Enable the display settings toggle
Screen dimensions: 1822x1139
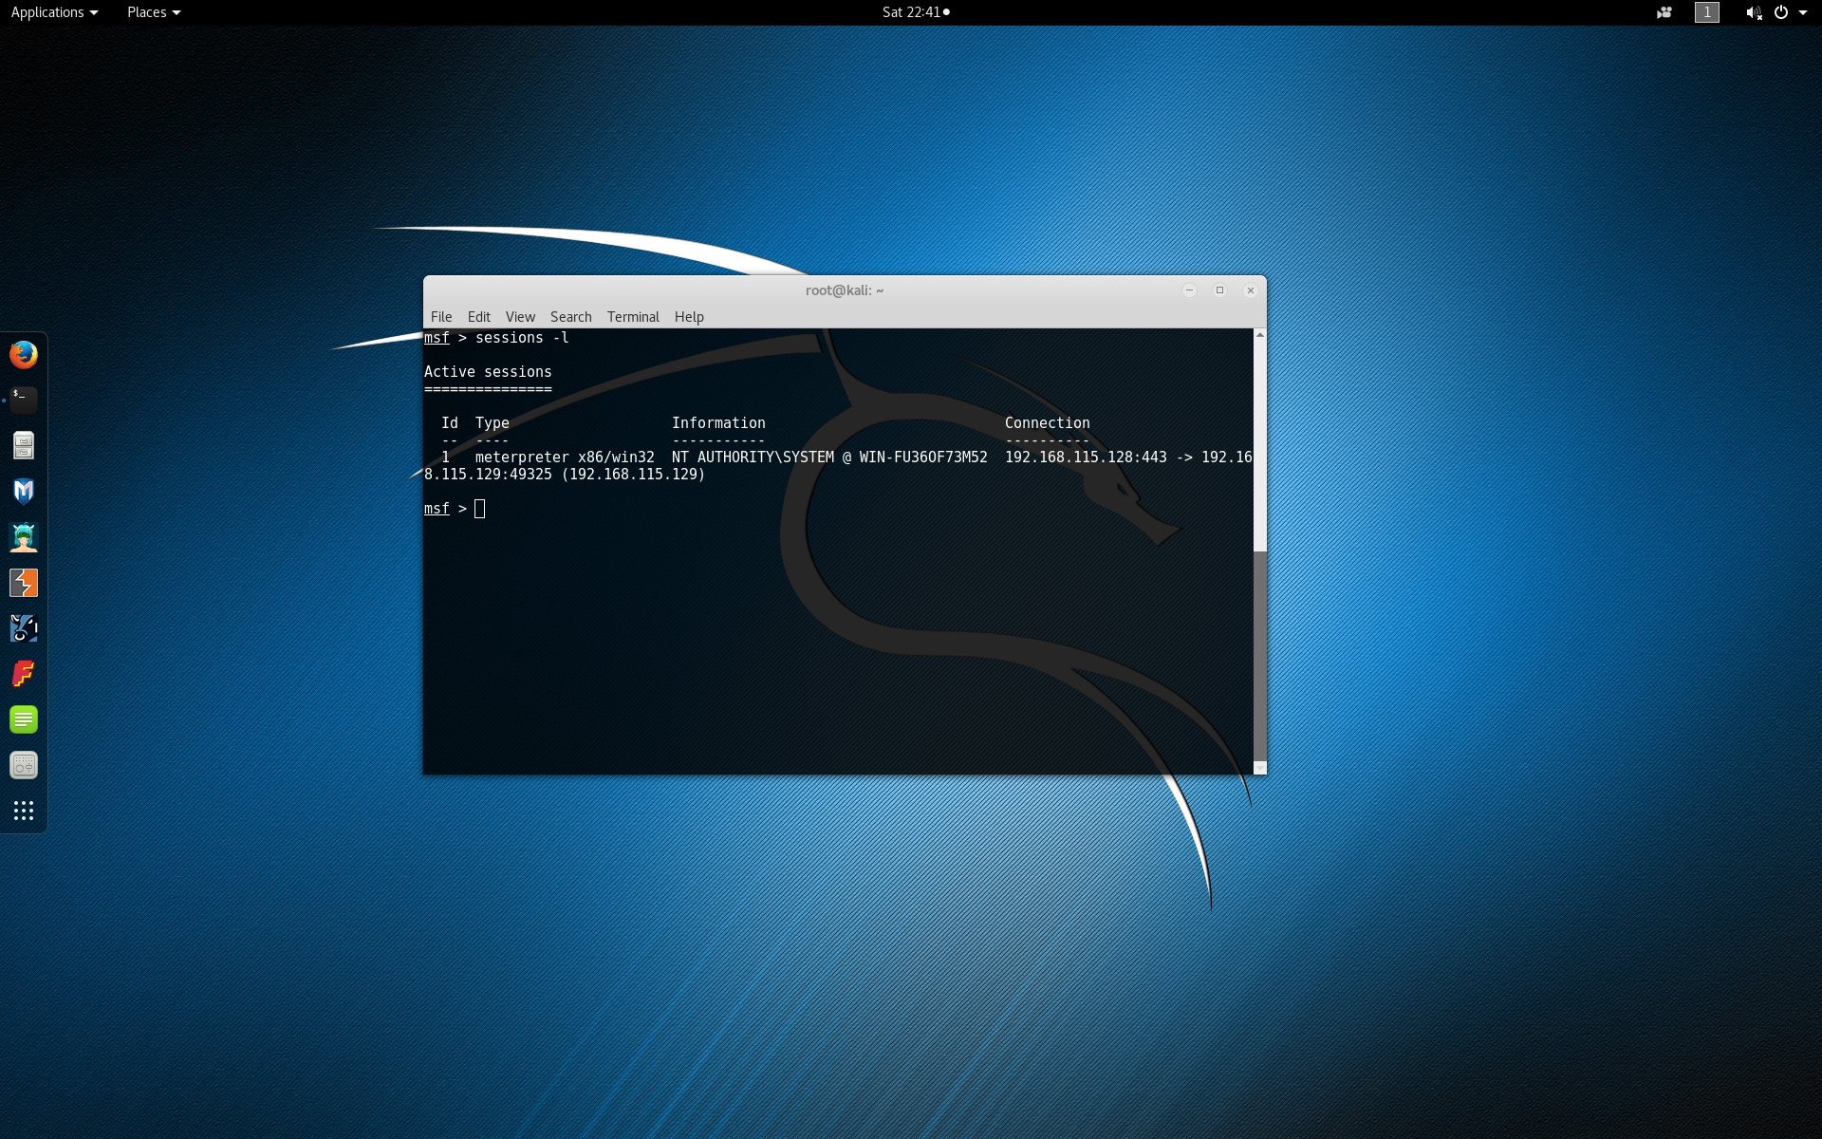tap(1706, 11)
